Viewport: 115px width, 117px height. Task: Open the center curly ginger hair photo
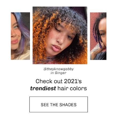pyautogui.click(x=60, y=36)
